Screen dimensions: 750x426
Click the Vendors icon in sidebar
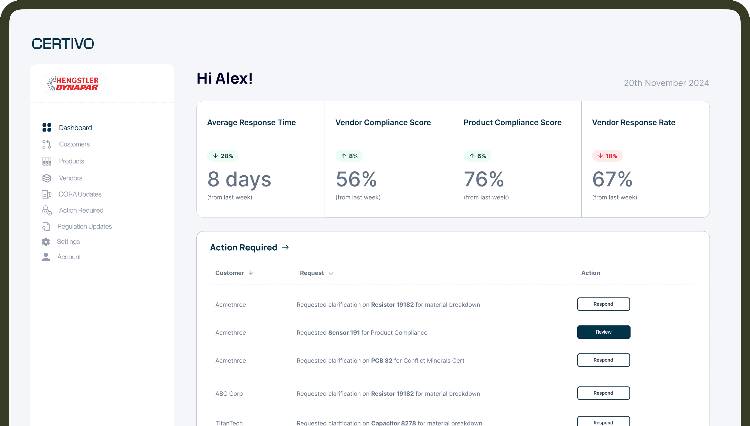click(46, 177)
